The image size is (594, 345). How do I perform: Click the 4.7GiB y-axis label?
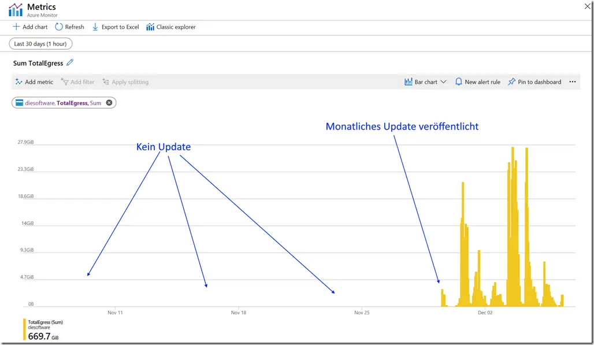[x=27, y=277]
